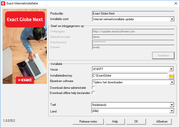Click the Domein field containing eweb

133,47
